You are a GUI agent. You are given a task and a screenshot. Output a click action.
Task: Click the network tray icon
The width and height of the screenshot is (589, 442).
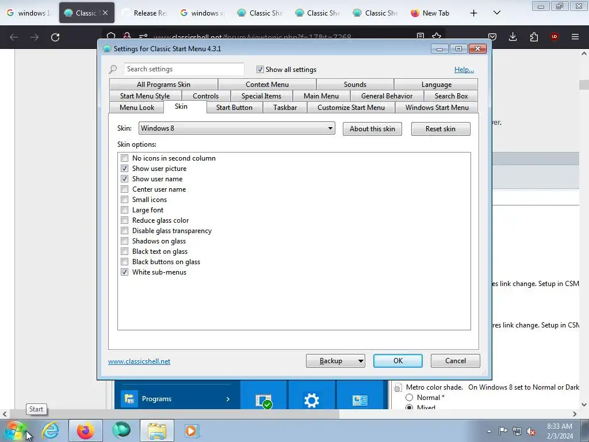(517, 431)
